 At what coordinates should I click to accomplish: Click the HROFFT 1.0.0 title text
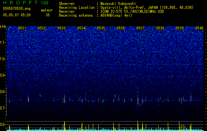26,3
